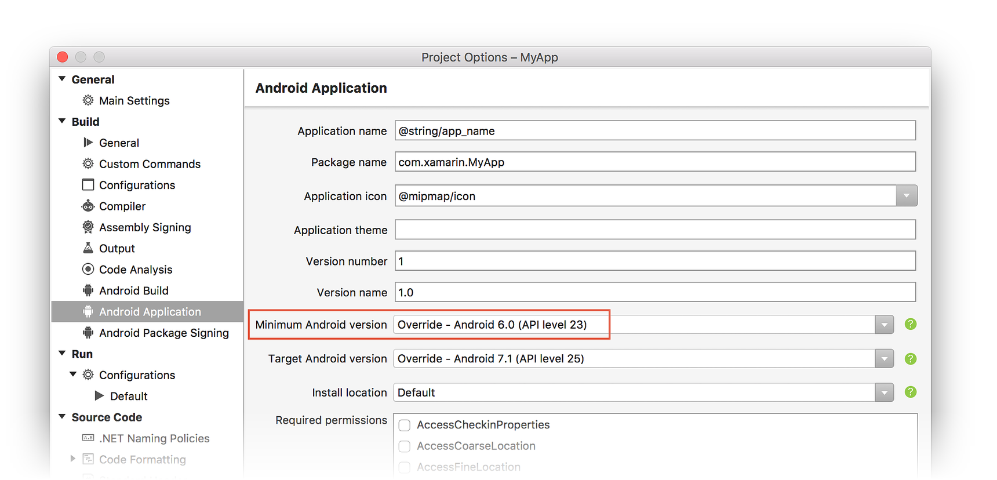Click the Compiler robot icon
The image size is (997, 480).
[88, 206]
